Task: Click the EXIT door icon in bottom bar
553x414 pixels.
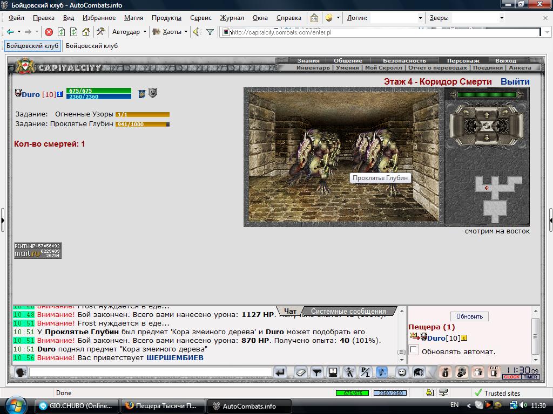Action: (494, 372)
